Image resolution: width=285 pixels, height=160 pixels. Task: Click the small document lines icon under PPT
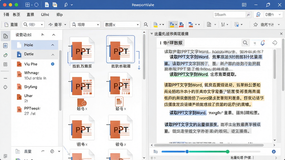119,102
